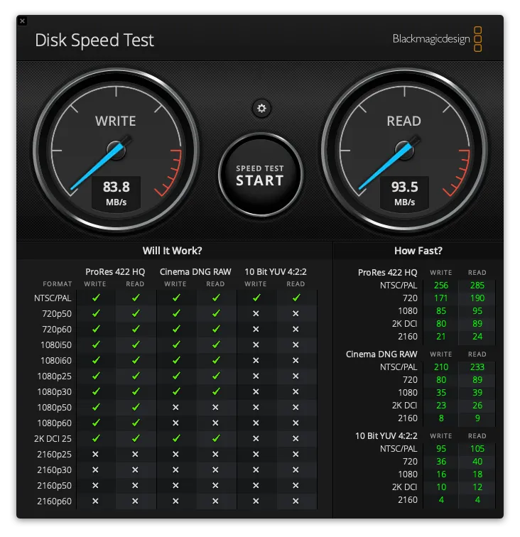This screenshot has height=537, width=520.
Task: Click the 2K DCI 25 Cinema DNG read checkmark
Action: (x=215, y=438)
